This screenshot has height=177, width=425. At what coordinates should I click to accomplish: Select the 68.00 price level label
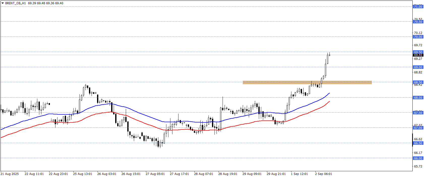click(418, 98)
